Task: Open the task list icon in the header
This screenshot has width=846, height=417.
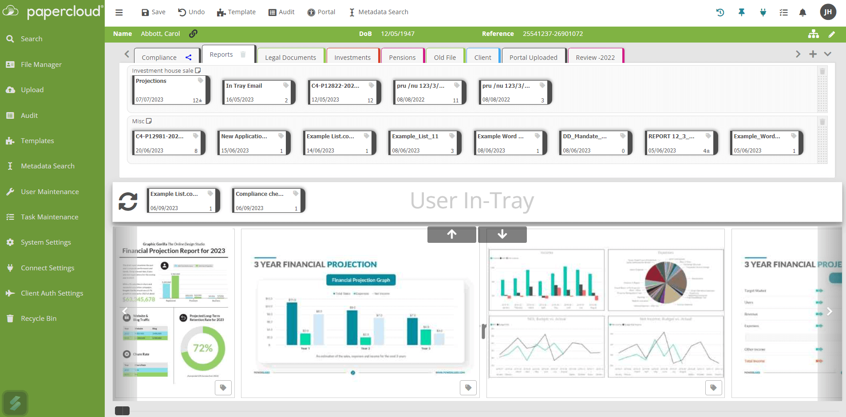Action: pyautogui.click(x=784, y=12)
